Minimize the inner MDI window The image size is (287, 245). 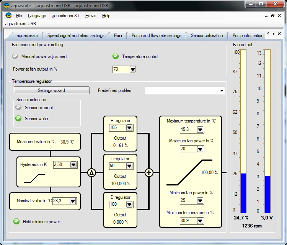pos(266,16)
